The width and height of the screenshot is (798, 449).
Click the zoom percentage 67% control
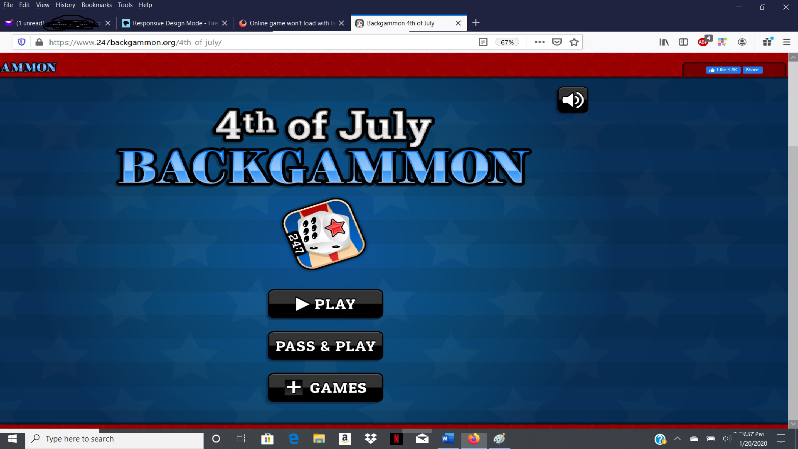[x=506, y=42]
